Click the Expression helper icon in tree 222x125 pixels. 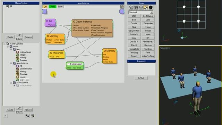click(x=18, y=80)
